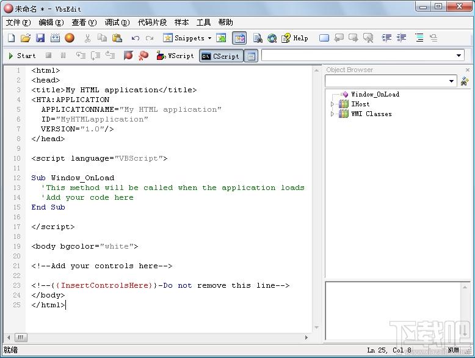Open the 编辑(E) menu

click(51, 23)
